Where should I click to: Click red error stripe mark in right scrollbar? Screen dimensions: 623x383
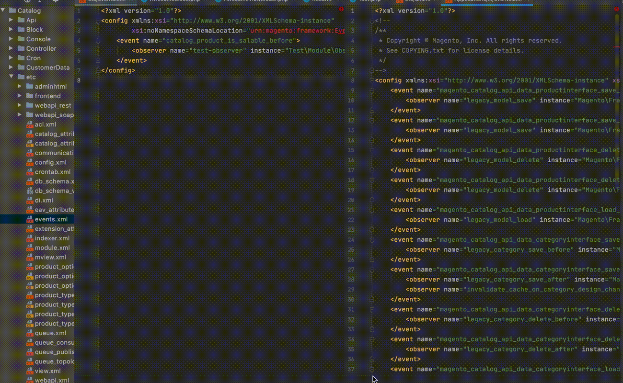617,47
